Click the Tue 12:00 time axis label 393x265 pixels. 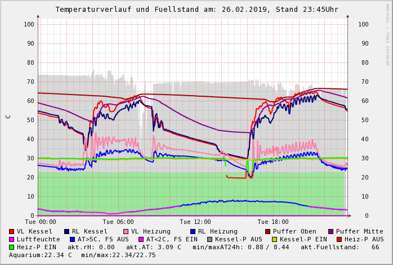tap(195, 222)
